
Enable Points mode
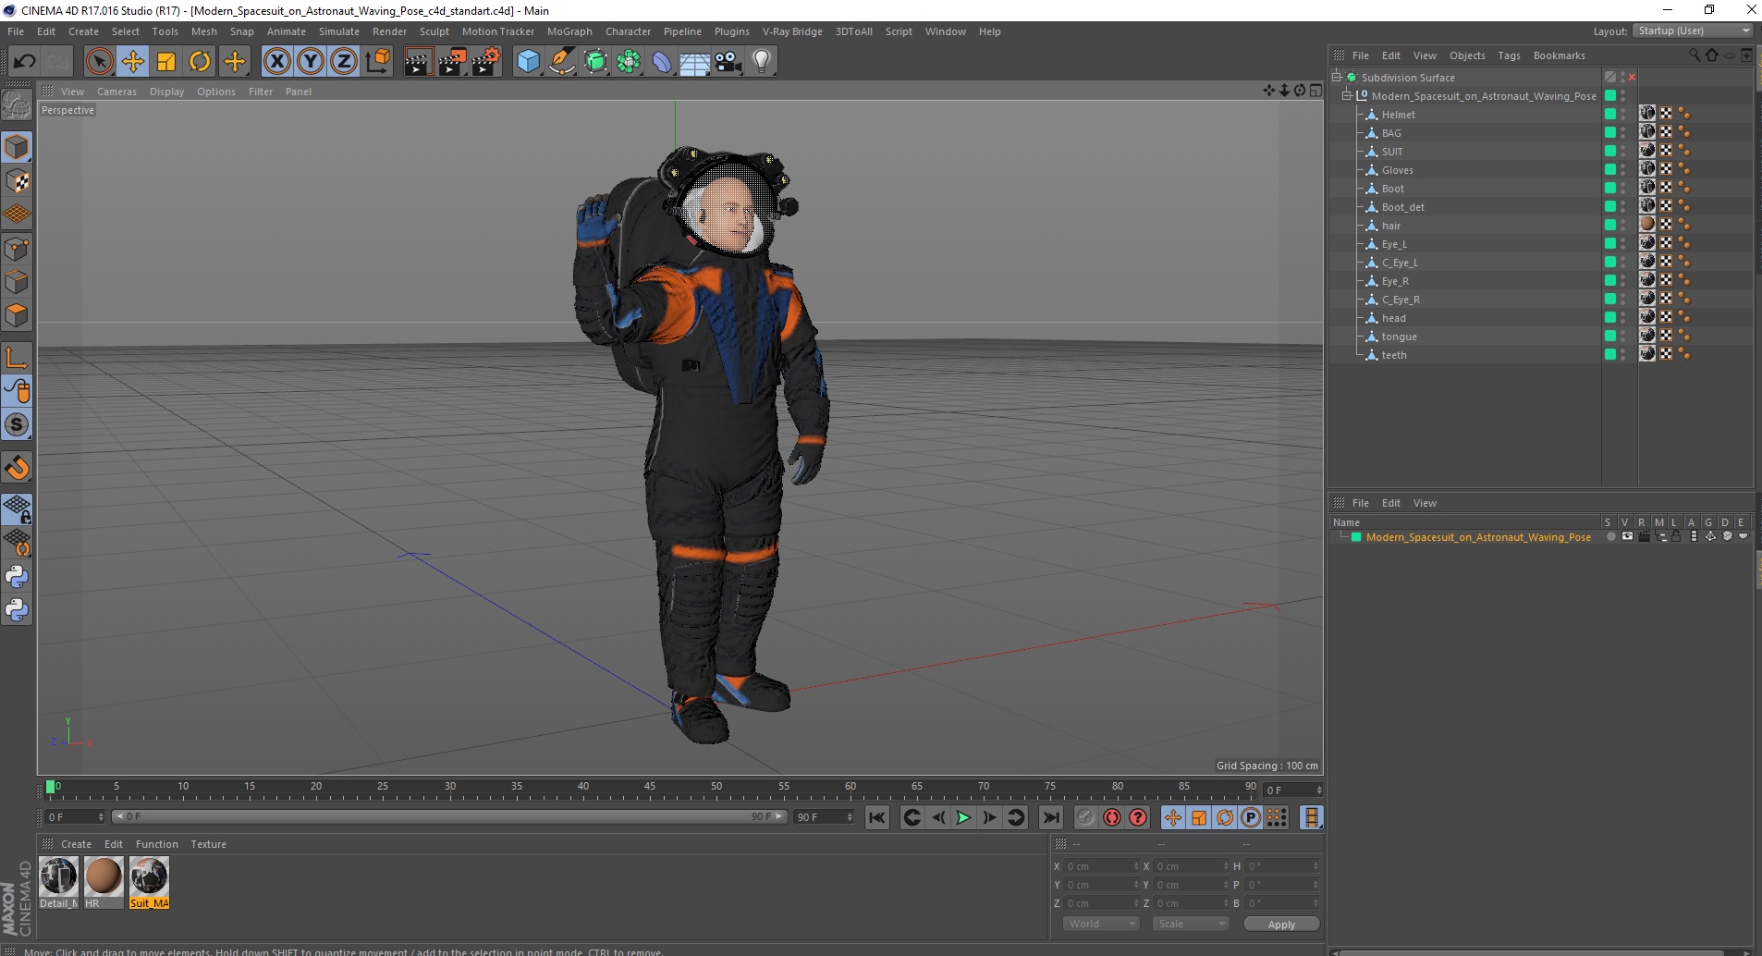point(17,249)
